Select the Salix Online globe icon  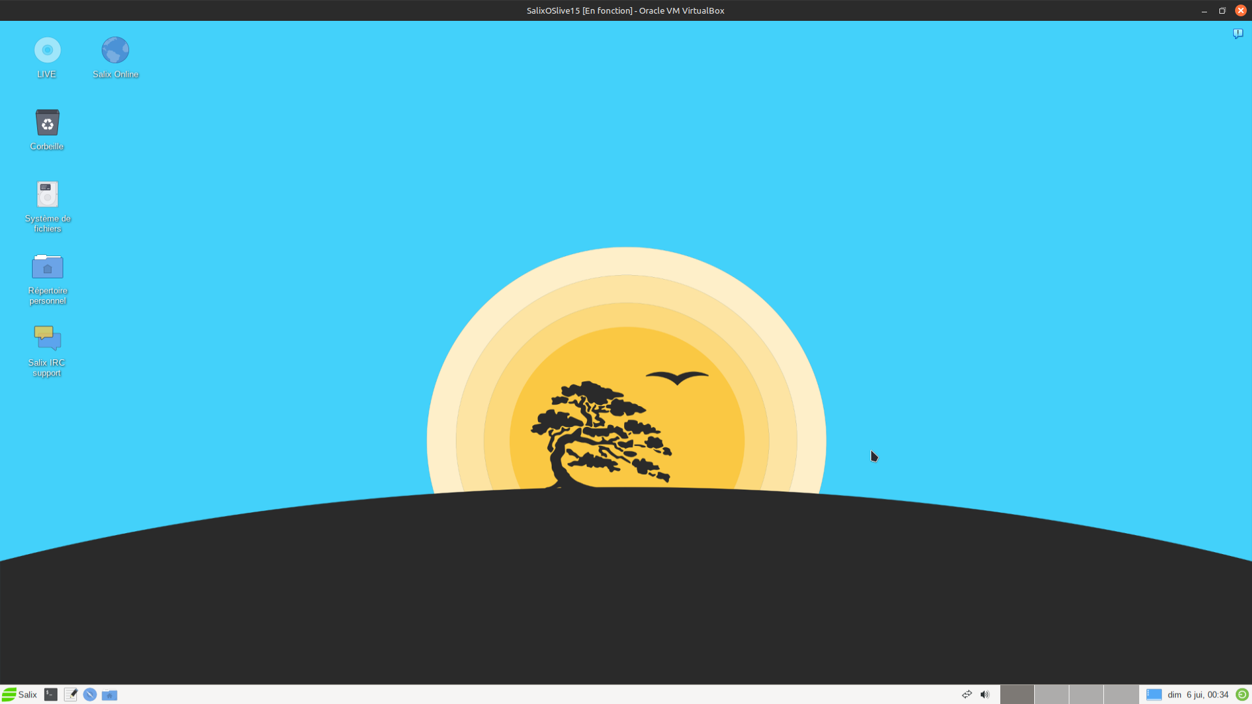[115, 51]
